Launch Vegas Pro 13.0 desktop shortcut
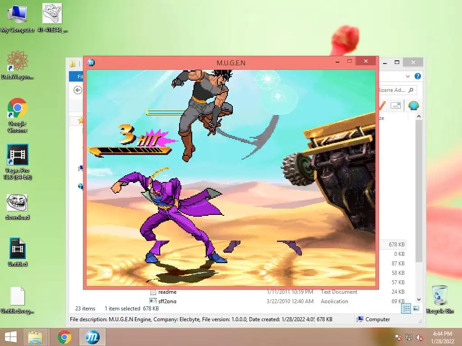This screenshot has height=346, width=462. click(17, 162)
